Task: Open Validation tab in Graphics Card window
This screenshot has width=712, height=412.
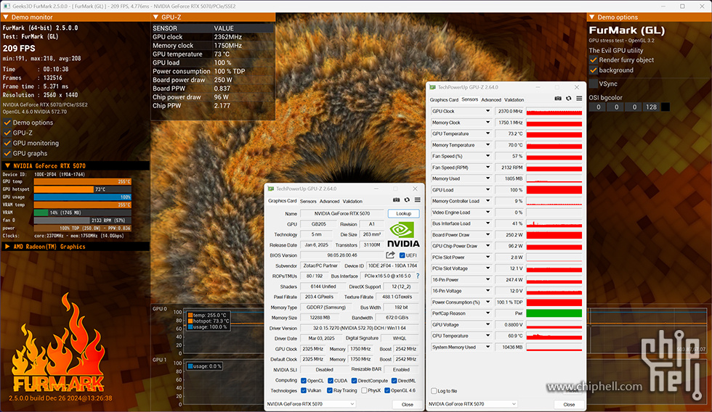Action: [352, 201]
